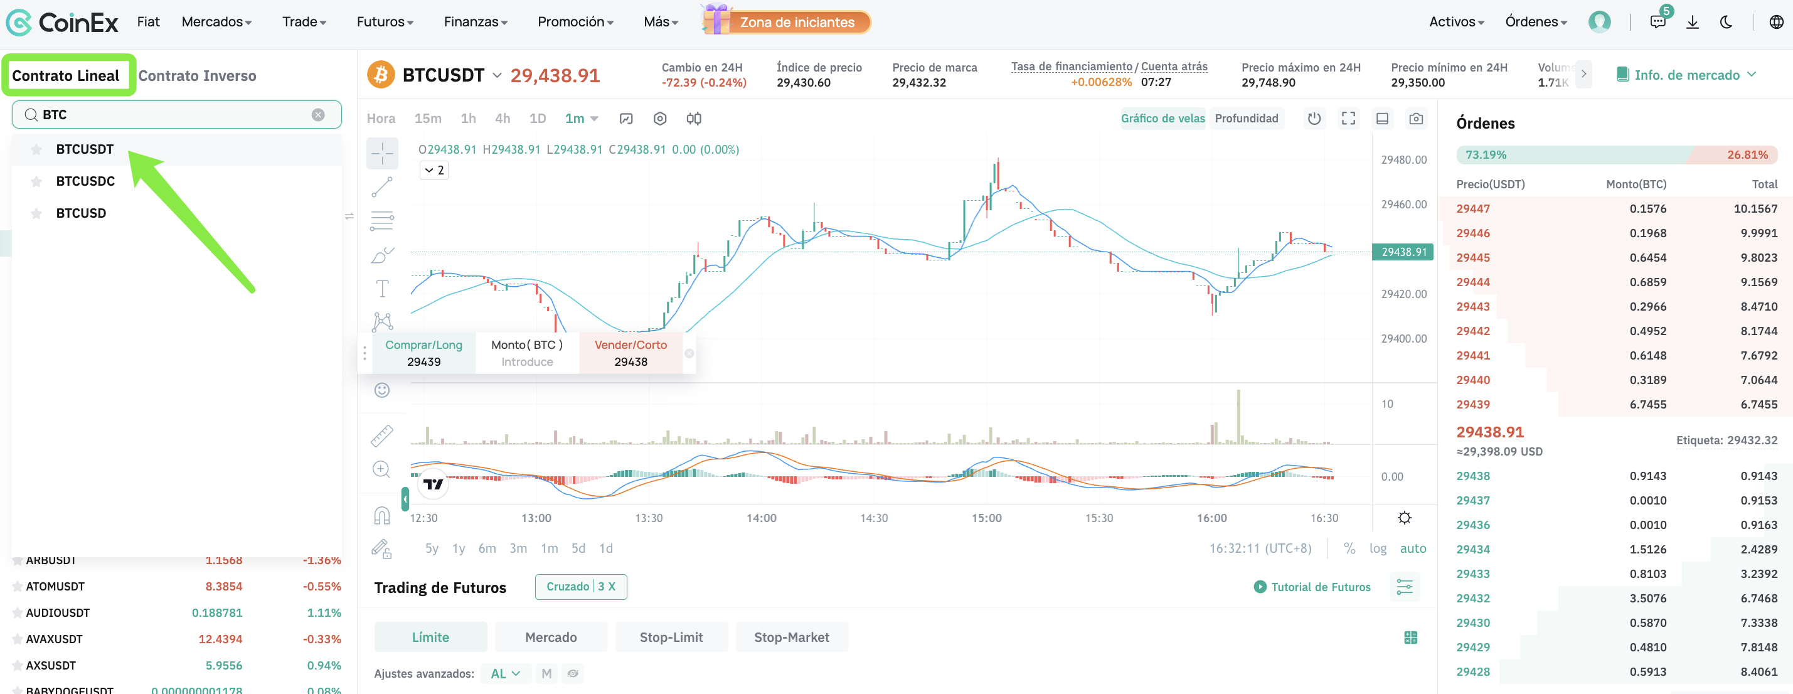Reset the chart with refresh icon
The width and height of the screenshot is (1793, 694).
[x=1314, y=119]
